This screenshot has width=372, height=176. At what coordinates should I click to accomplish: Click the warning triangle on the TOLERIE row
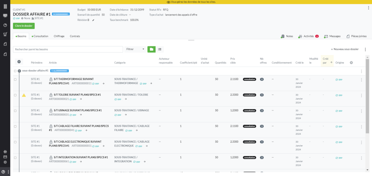coord(24,95)
